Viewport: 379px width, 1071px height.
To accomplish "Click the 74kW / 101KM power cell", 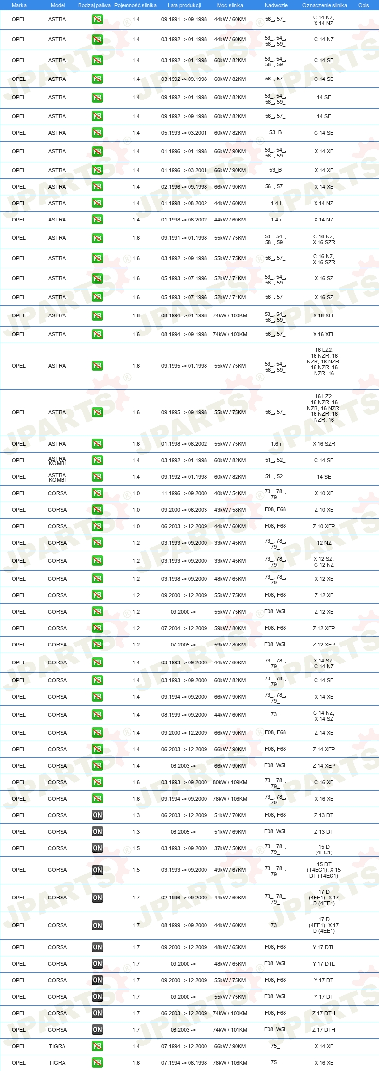I will coord(230,1030).
